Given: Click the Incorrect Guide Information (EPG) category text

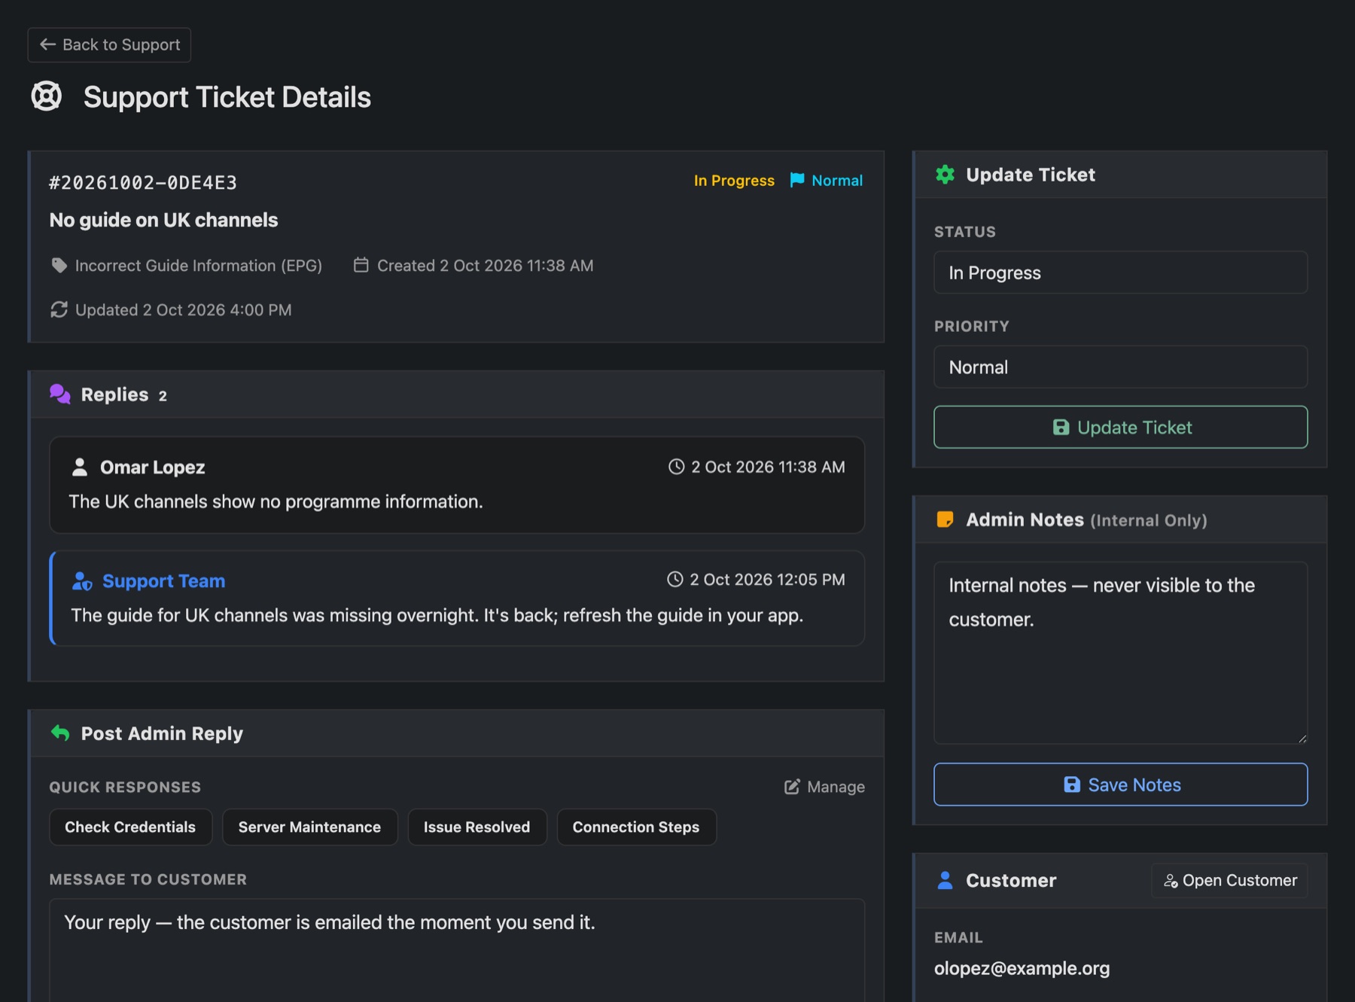Looking at the screenshot, I should [199, 266].
